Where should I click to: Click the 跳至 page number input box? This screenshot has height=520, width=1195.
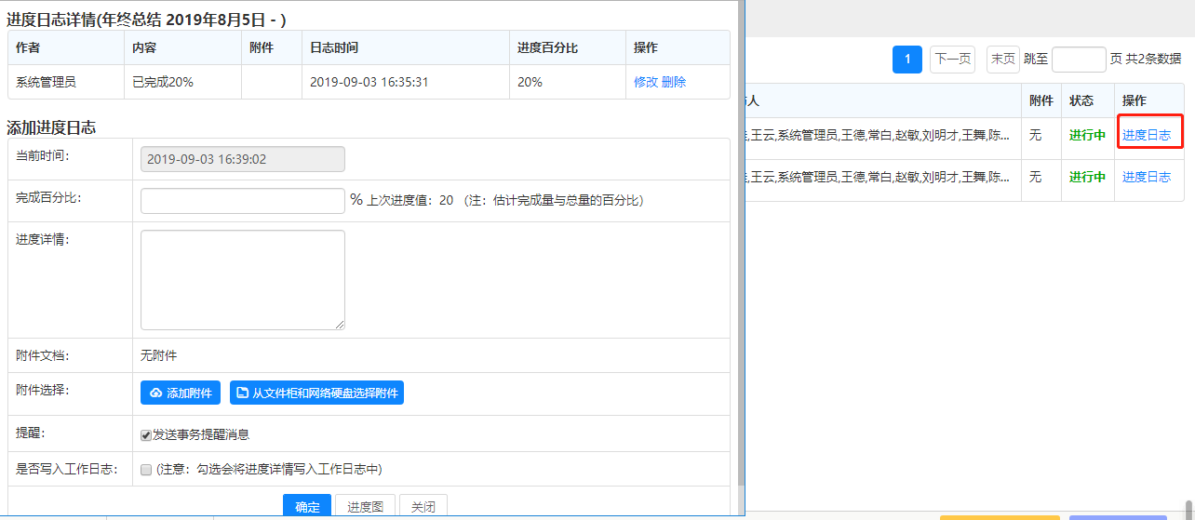[x=1078, y=60]
